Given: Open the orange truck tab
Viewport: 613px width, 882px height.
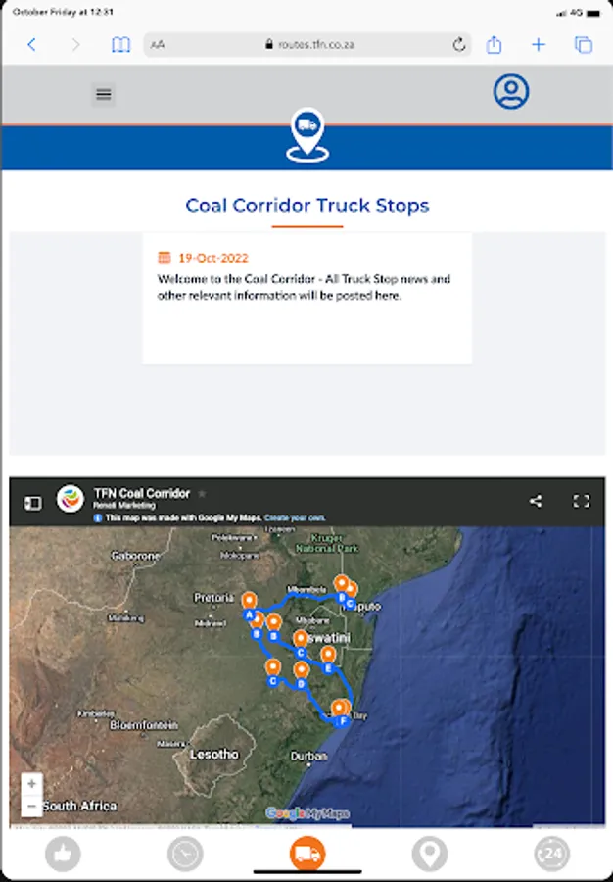Looking at the screenshot, I should (307, 854).
